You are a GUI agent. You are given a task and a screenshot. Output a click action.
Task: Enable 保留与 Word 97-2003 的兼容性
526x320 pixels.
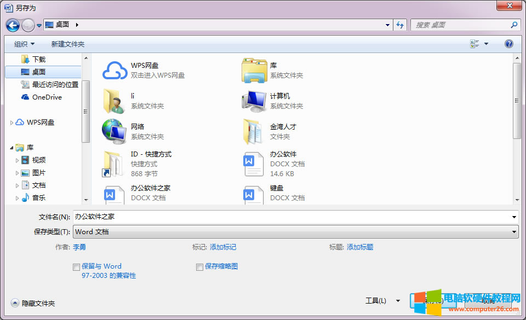click(76, 267)
